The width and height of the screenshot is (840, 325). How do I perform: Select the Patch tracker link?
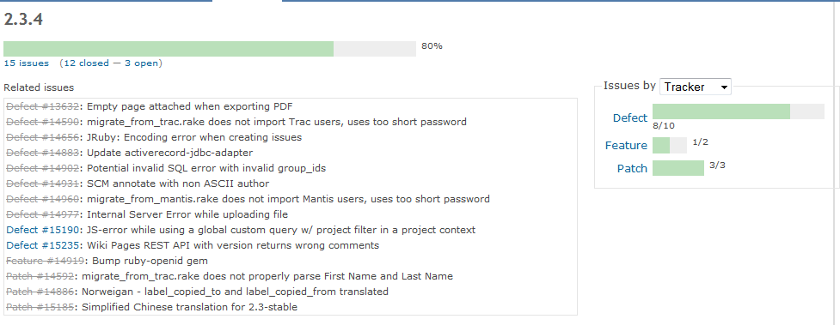coord(632,168)
